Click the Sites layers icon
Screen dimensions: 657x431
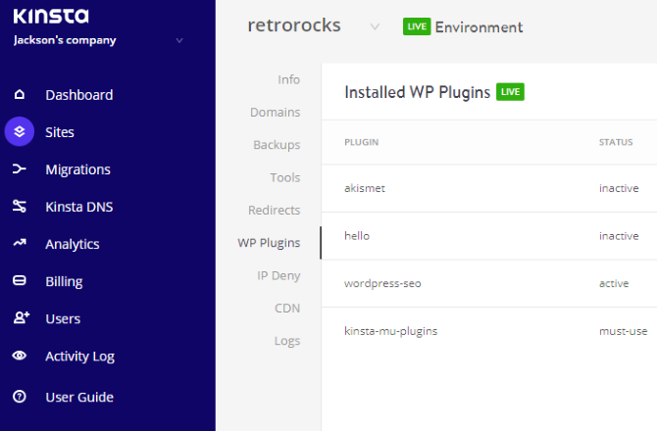20,132
